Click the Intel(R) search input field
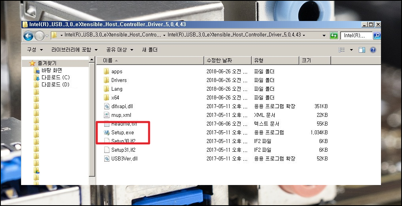The width and height of the screenshot is (402, 206). coord(356,35)
